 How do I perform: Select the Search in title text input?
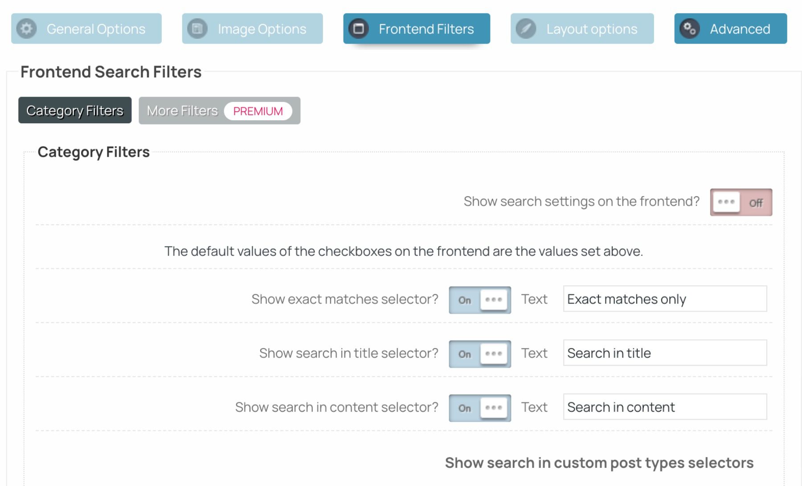[x=664, y=353]
